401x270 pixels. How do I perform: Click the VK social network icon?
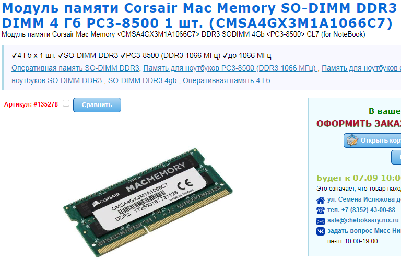[x=321, y=231]
